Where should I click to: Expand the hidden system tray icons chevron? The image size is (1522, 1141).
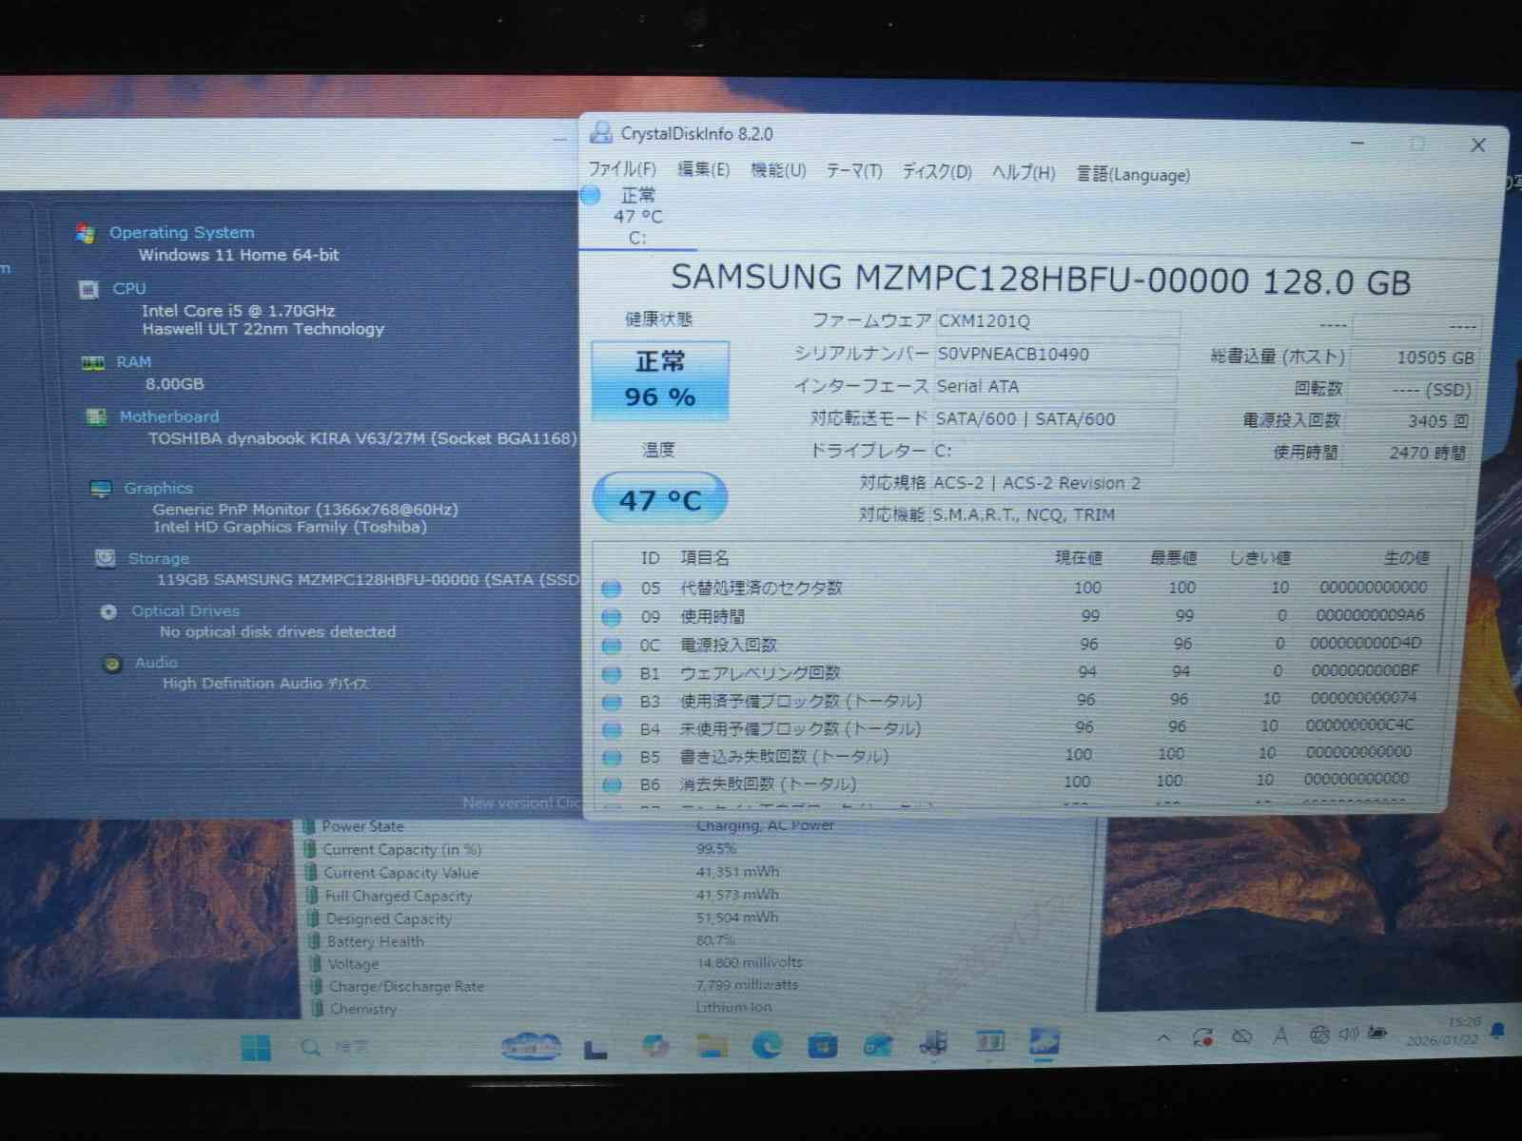point(1163,1037)
